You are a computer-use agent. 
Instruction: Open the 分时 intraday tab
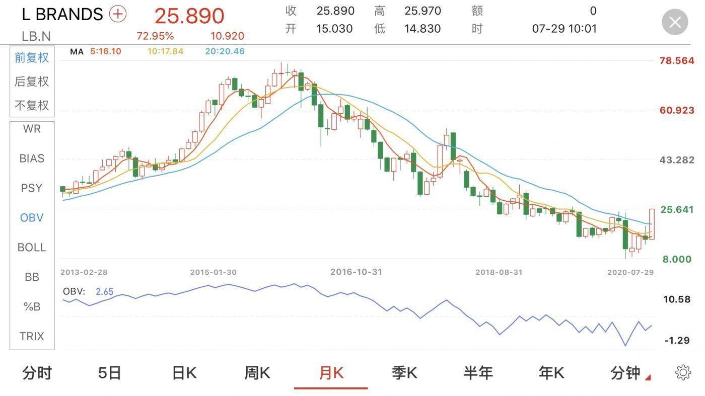(37, 373)
